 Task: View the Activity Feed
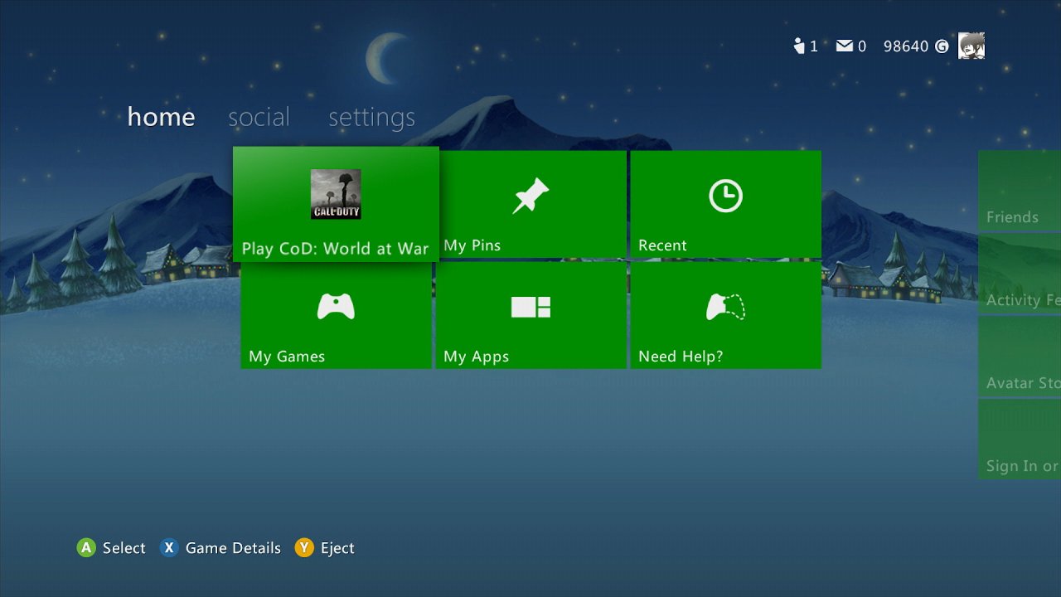(x=1021, y=274)
